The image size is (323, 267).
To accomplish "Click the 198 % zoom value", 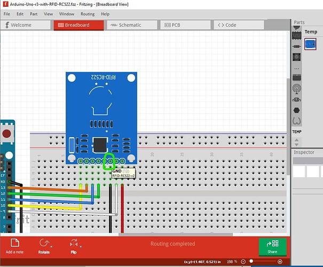I will coord(232,262).
